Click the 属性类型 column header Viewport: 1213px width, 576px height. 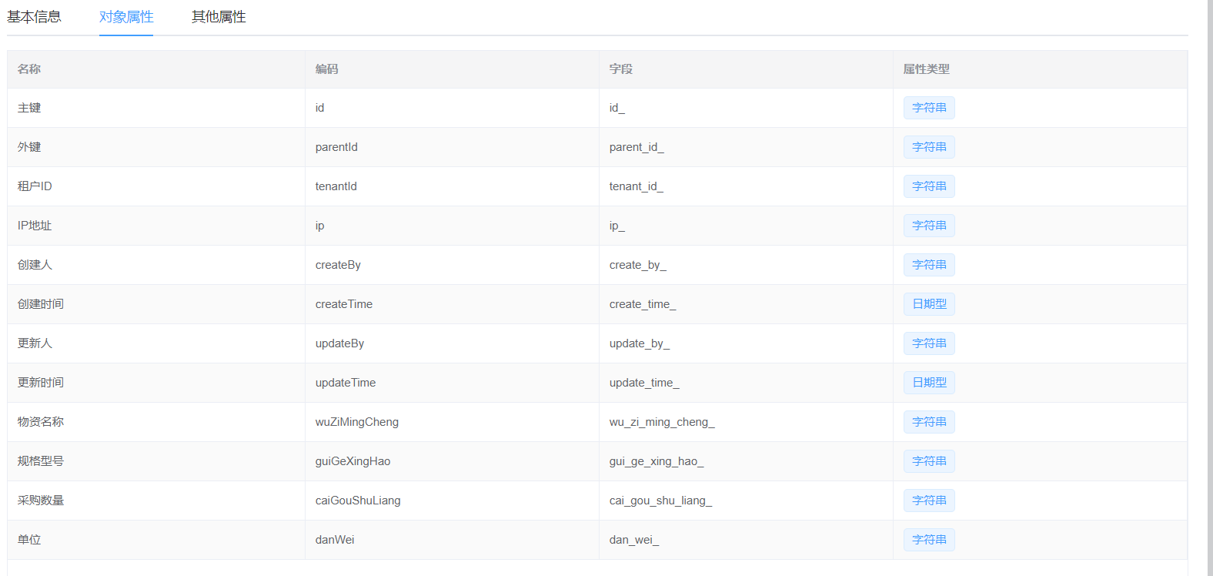(x=926, y=69)
